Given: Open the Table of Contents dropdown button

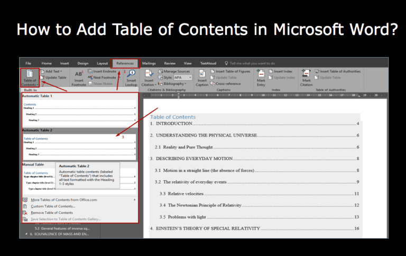Looking at the screenshot, I should (30, 78).
